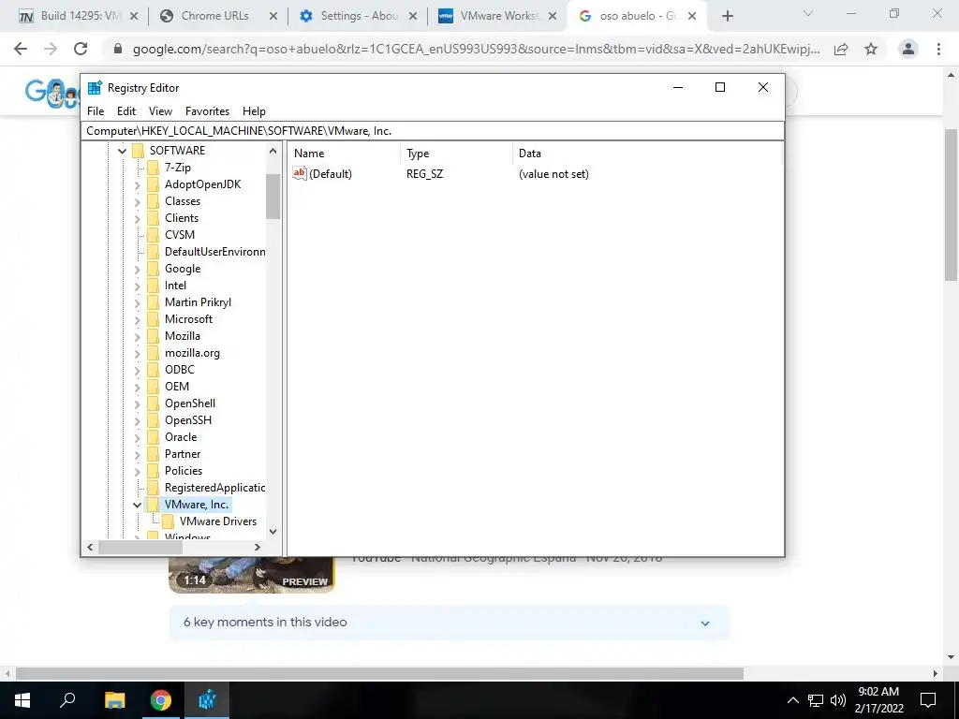This screenshot has width=959, height=719.
Task: Collapse the SOFTWARE registry key
Action: pyautogui.click(x=123, y=151)
